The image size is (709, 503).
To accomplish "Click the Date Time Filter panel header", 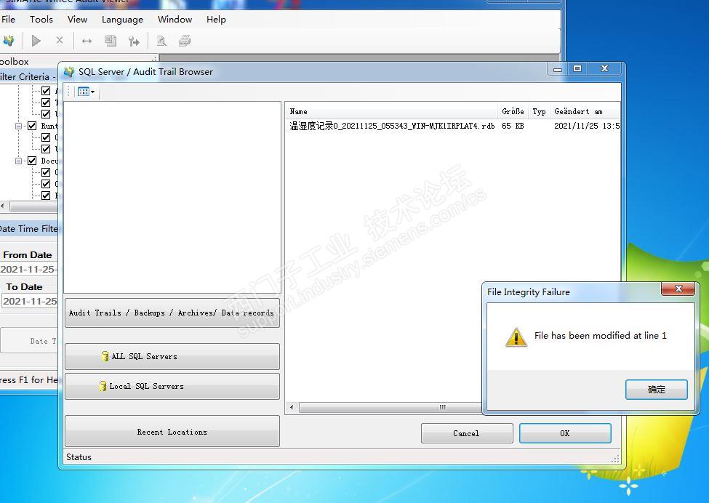I will (x=29, y=229).
